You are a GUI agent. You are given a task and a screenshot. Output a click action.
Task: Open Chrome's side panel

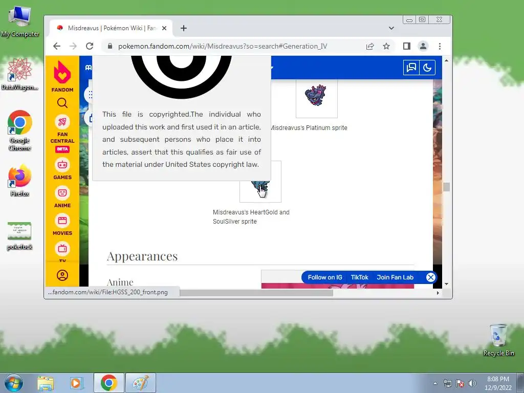coord(407,46)
